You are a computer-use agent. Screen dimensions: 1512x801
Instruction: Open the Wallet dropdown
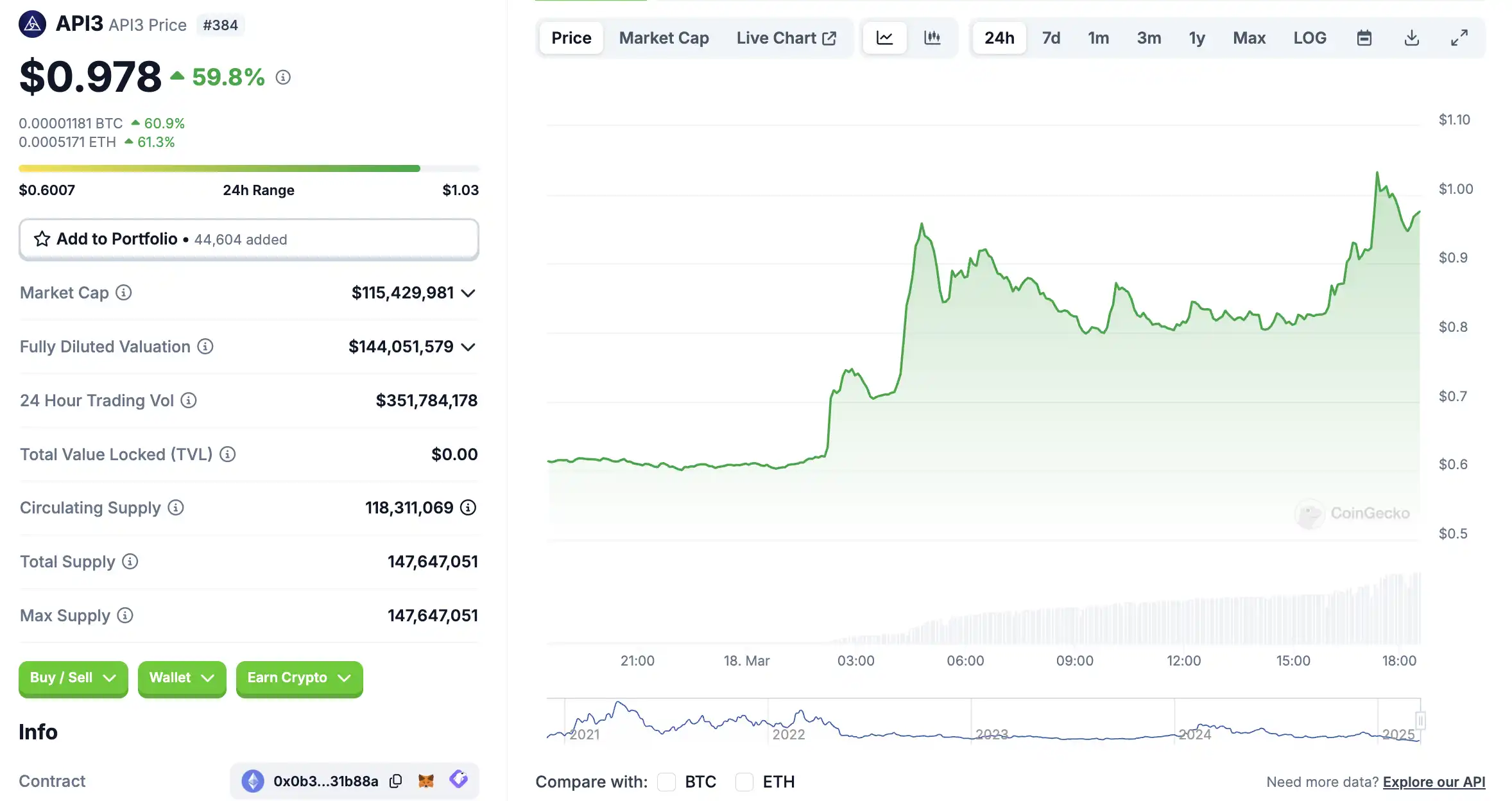click(182, 678)
